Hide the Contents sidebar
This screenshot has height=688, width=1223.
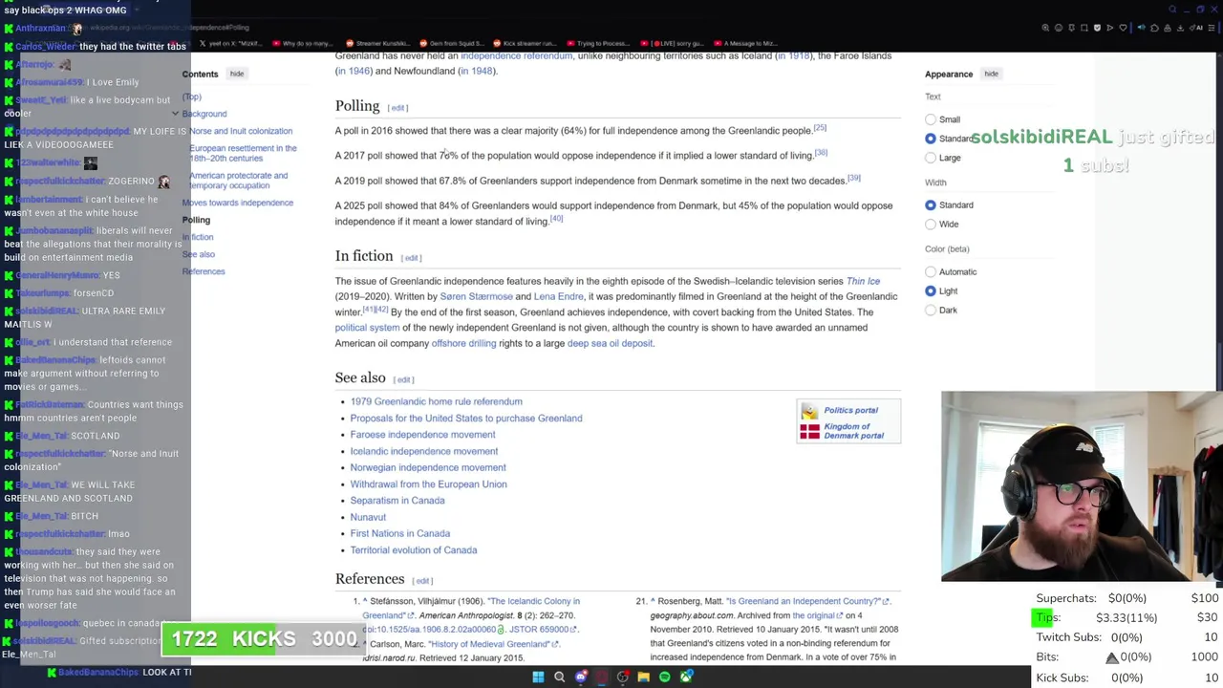pyautogui.click(x=236, y=74)
